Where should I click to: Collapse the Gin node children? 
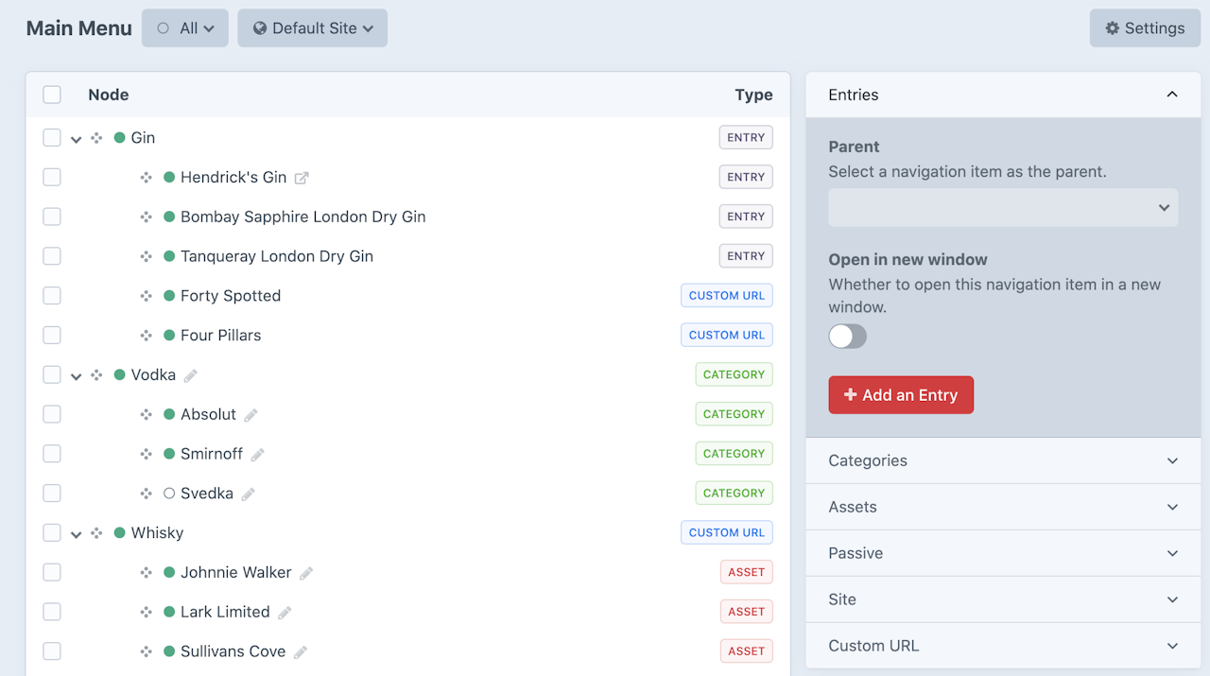click(76, 139)
